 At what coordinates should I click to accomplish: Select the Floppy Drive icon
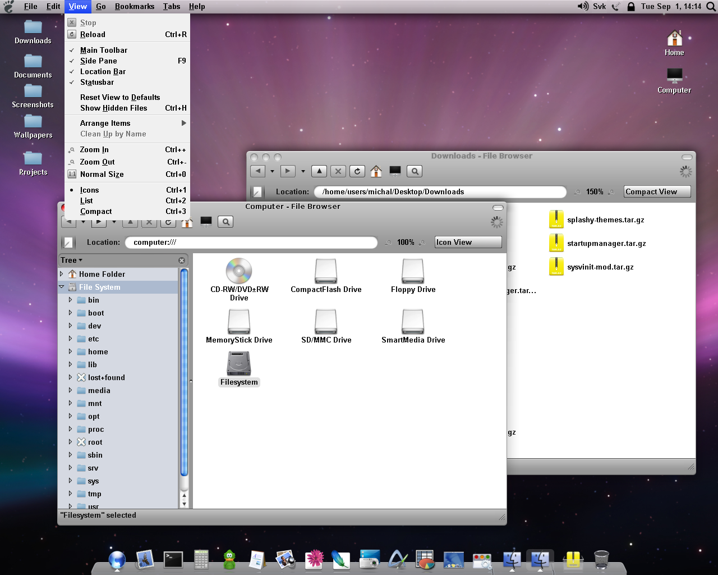[413, 272]
